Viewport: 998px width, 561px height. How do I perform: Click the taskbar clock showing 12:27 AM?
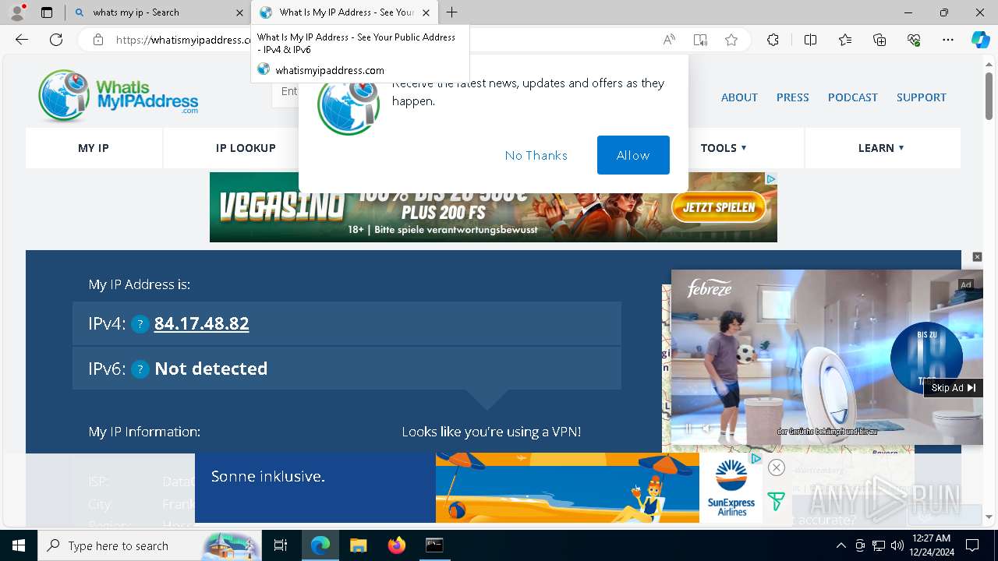coord(931,545)
